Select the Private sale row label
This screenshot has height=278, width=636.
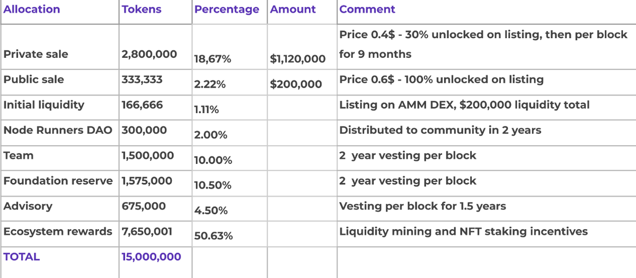point(36,54)
